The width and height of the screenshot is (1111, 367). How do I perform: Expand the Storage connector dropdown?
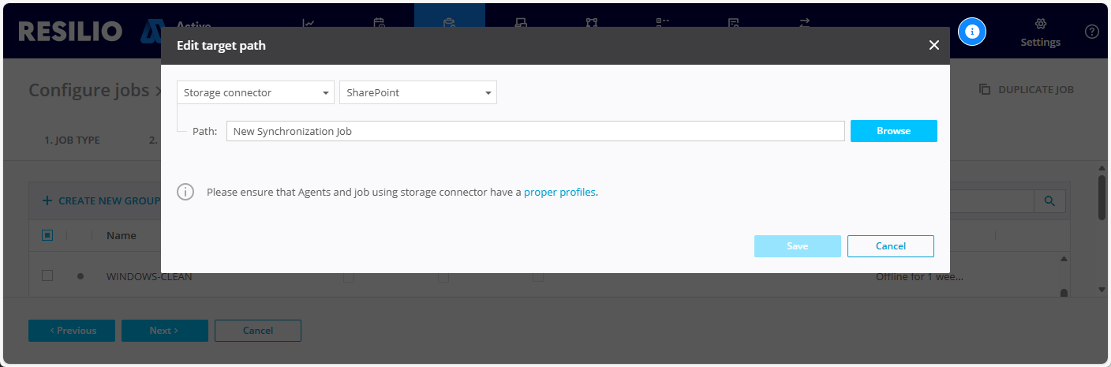coord(256,93)
